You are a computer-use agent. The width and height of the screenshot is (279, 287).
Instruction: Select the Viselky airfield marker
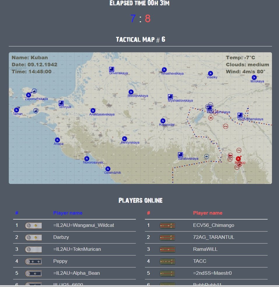tap(210, 73)
